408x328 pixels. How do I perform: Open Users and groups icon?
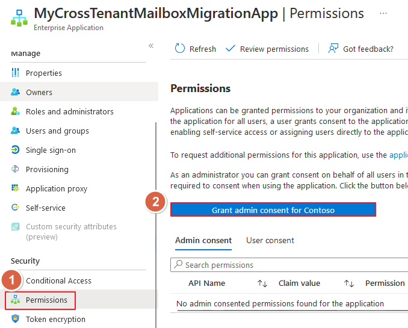[x=16, y=131]
